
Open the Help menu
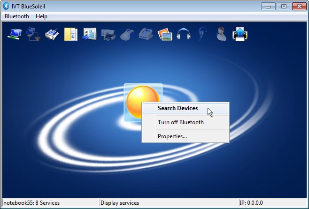(41, 16)
